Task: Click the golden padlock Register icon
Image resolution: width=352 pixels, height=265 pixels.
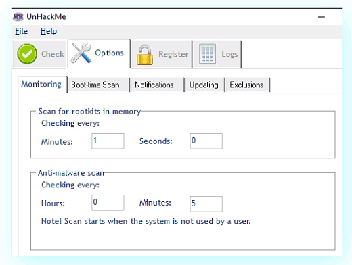Action: point(145,55)
